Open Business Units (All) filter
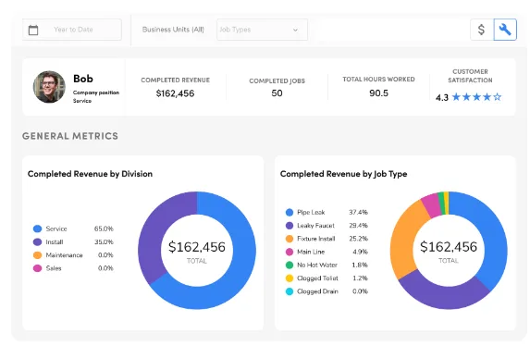 point(173,30)
